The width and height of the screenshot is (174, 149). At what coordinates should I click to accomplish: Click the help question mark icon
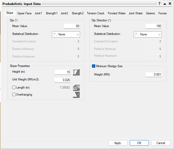(x=159, y=4)
